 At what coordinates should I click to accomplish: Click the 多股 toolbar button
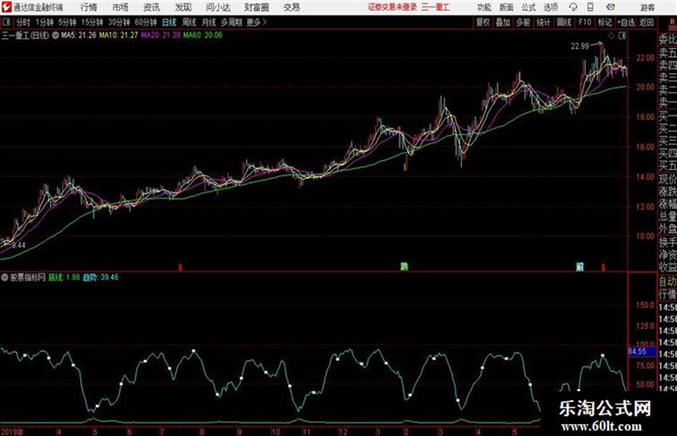pos(523,22)
